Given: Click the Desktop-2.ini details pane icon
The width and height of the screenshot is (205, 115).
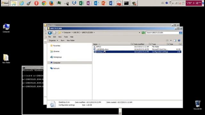Looking at the screenshot, I should pyautogui.click(x=53, y=104).
